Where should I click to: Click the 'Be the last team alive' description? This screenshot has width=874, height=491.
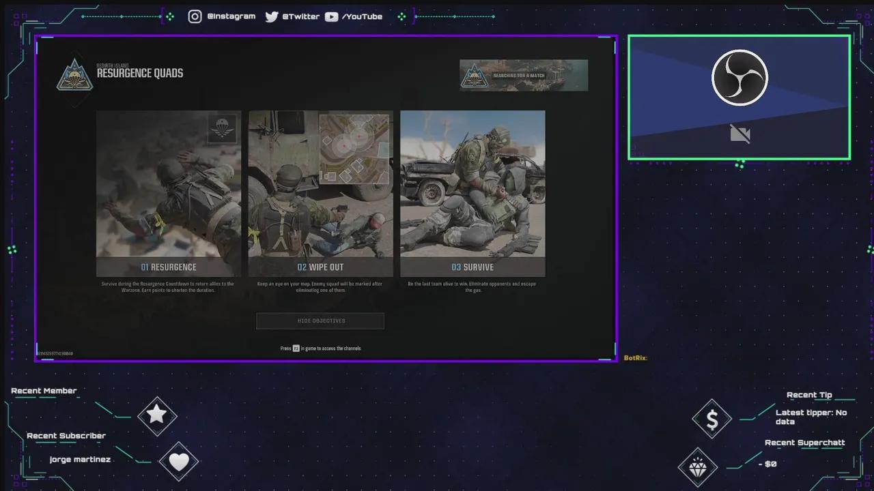click(x=473, y=287)
